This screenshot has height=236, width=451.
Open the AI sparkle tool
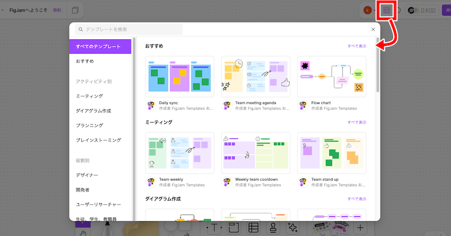pyautogui.click(x=292, y=227)
